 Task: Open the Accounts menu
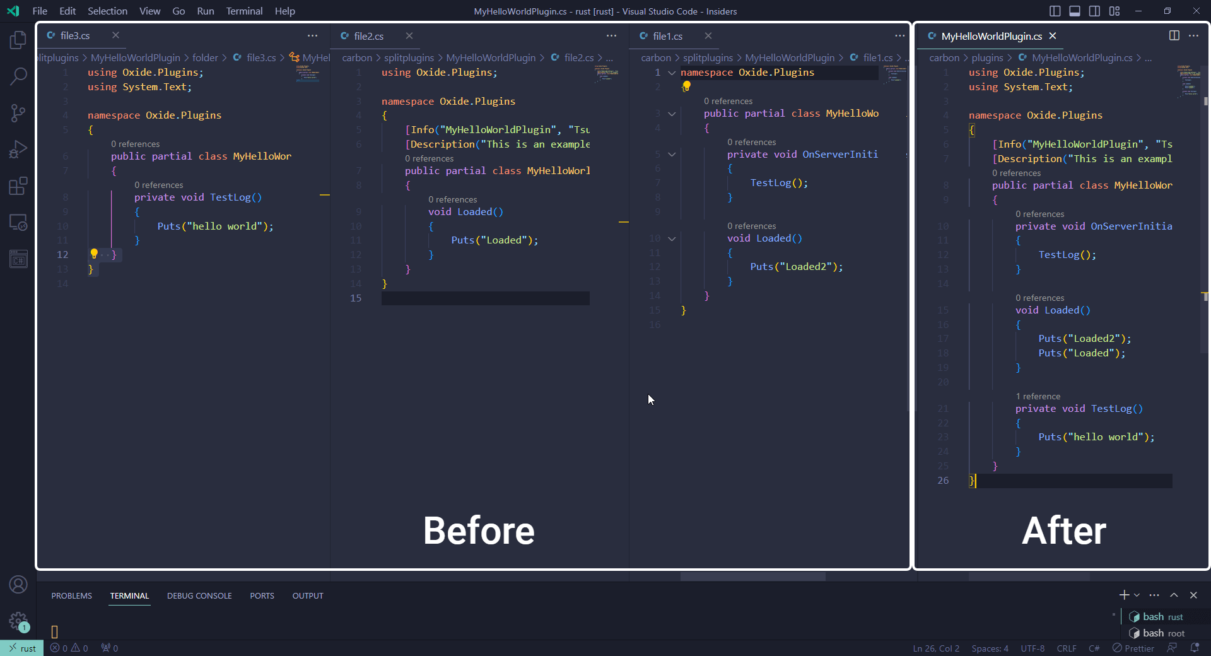pyautogui.click(x=18, y=585)
